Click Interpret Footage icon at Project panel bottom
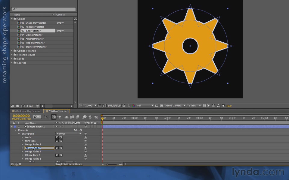Screen dimensions: 289x180 13,106
